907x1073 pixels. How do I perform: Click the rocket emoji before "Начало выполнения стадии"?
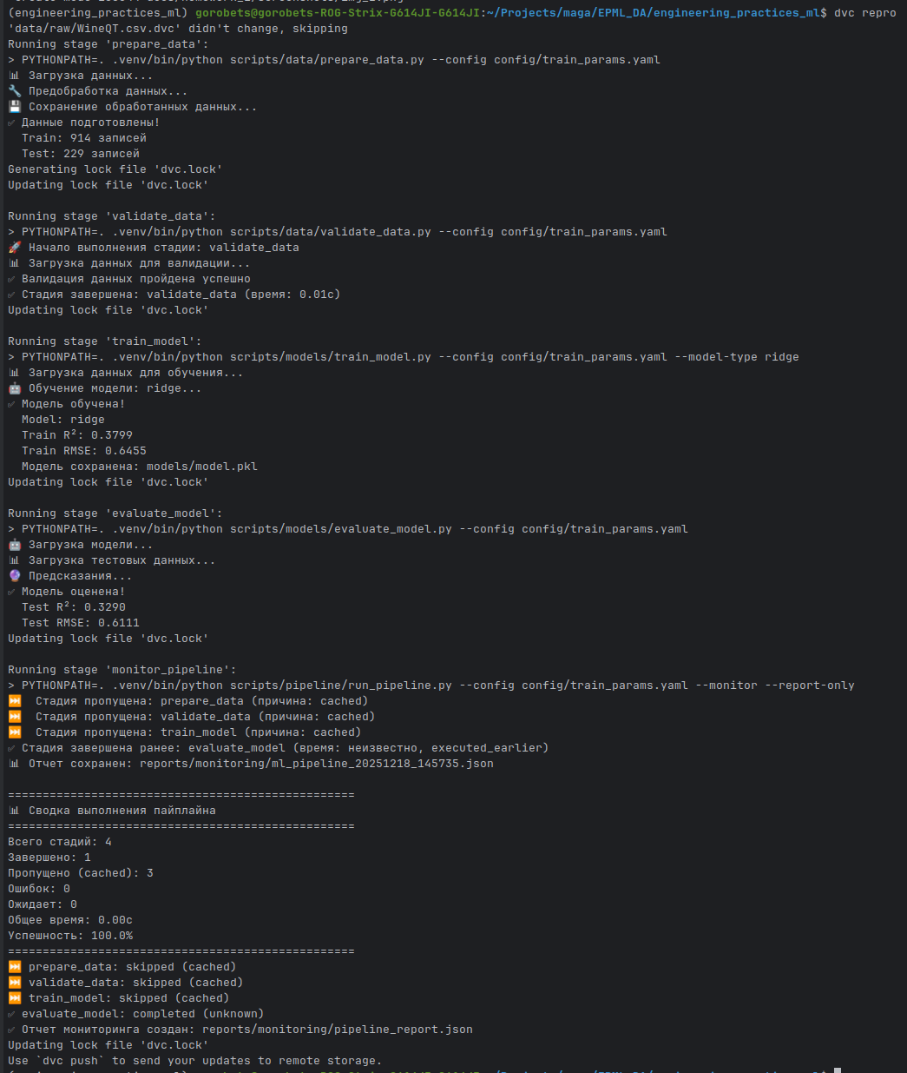point(14,248)
